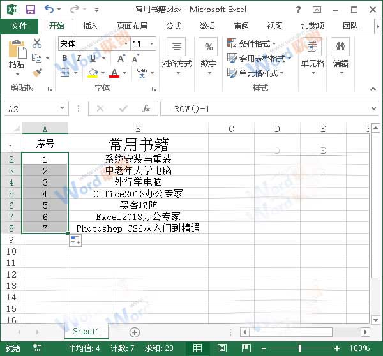Screen dimensions: 383x356
Task: Switch to the 插入 ribbon tab
Action: pyautogui.click(x=91, y=26)
